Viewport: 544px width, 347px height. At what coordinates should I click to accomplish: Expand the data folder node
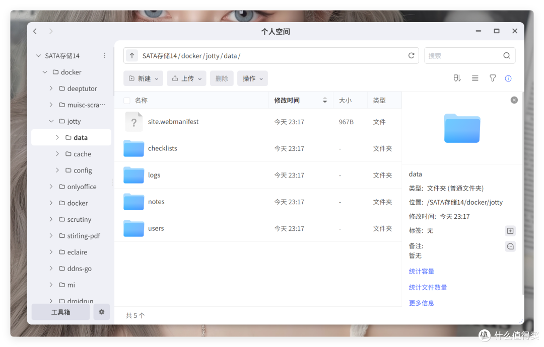point(57,137)
